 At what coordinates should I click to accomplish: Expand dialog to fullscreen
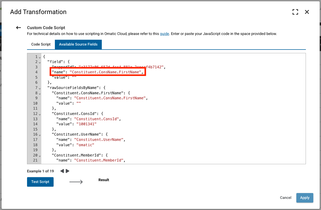click(295, 12)
